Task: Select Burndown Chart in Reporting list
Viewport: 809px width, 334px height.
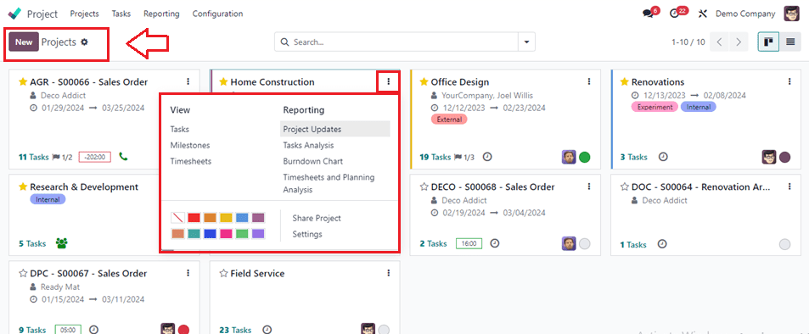Action: click(312, 161)
